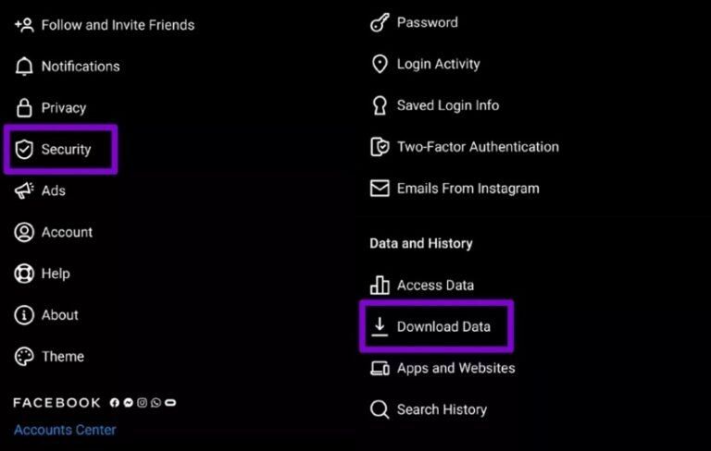Follow the Accounts Center link
This screenshot has height=451, width=711.
(65, 430)
